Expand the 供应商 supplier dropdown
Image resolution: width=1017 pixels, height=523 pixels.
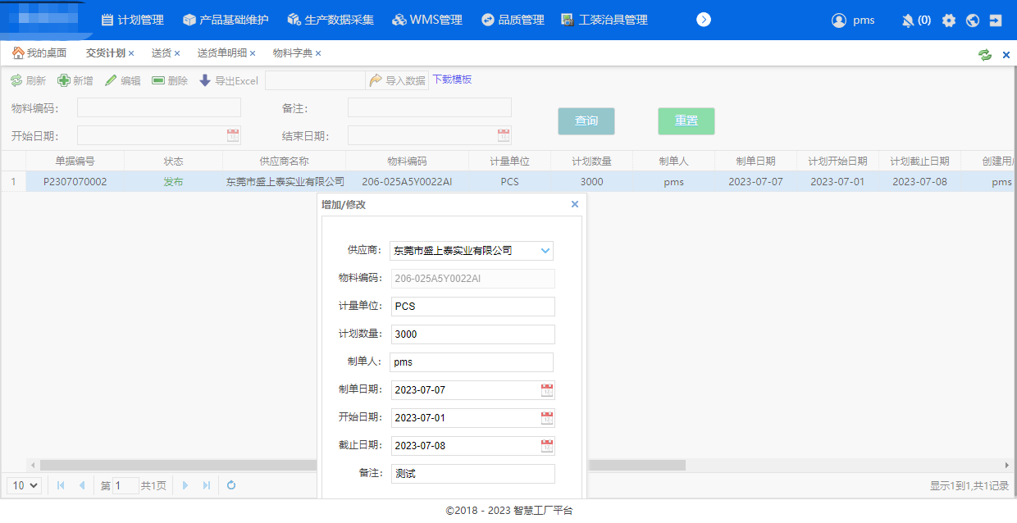click(545, 251)
